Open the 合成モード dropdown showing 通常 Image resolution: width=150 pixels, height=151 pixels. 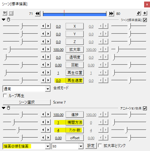[x=27, y=89]
